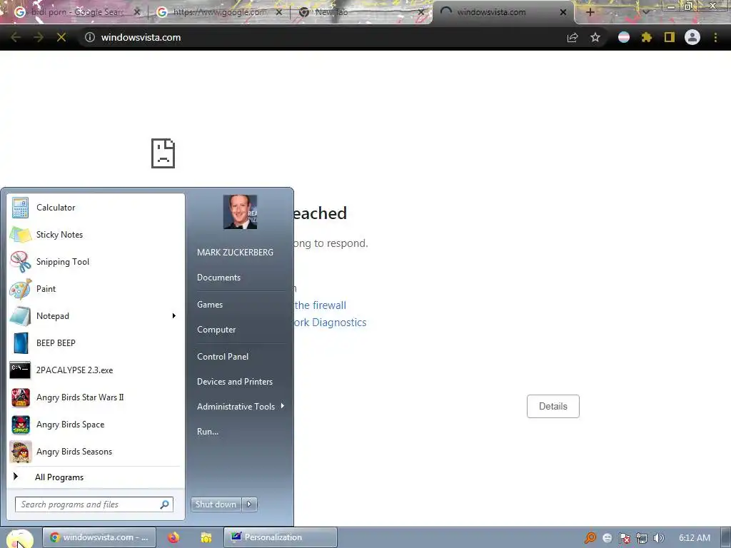Select the windowsvista.com Chrome taskbar button
Image resolution: width=731 pixels, height=548 pixels.
pos(99,537)
